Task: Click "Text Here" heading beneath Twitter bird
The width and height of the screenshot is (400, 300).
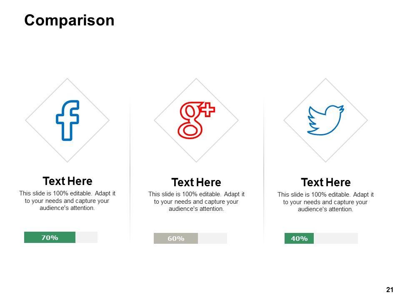Action: [x=326, y=182]
